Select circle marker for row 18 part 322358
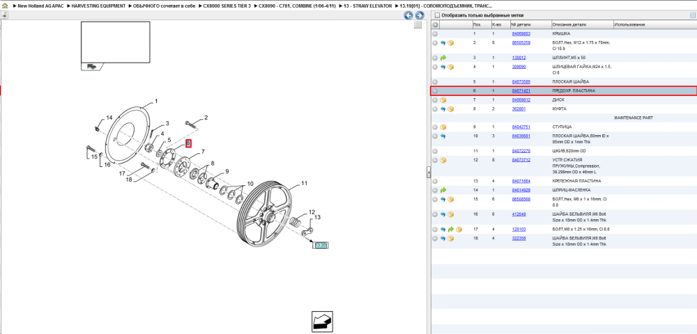This screenshot has width=697, height=334. tap(435, 238)
